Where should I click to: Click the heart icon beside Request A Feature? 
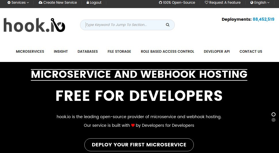[x=206, y=3]
